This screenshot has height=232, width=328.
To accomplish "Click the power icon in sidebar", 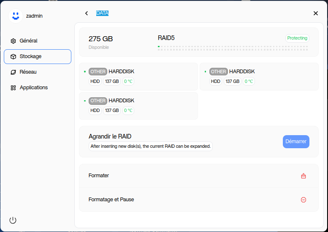I will [13, 220].
